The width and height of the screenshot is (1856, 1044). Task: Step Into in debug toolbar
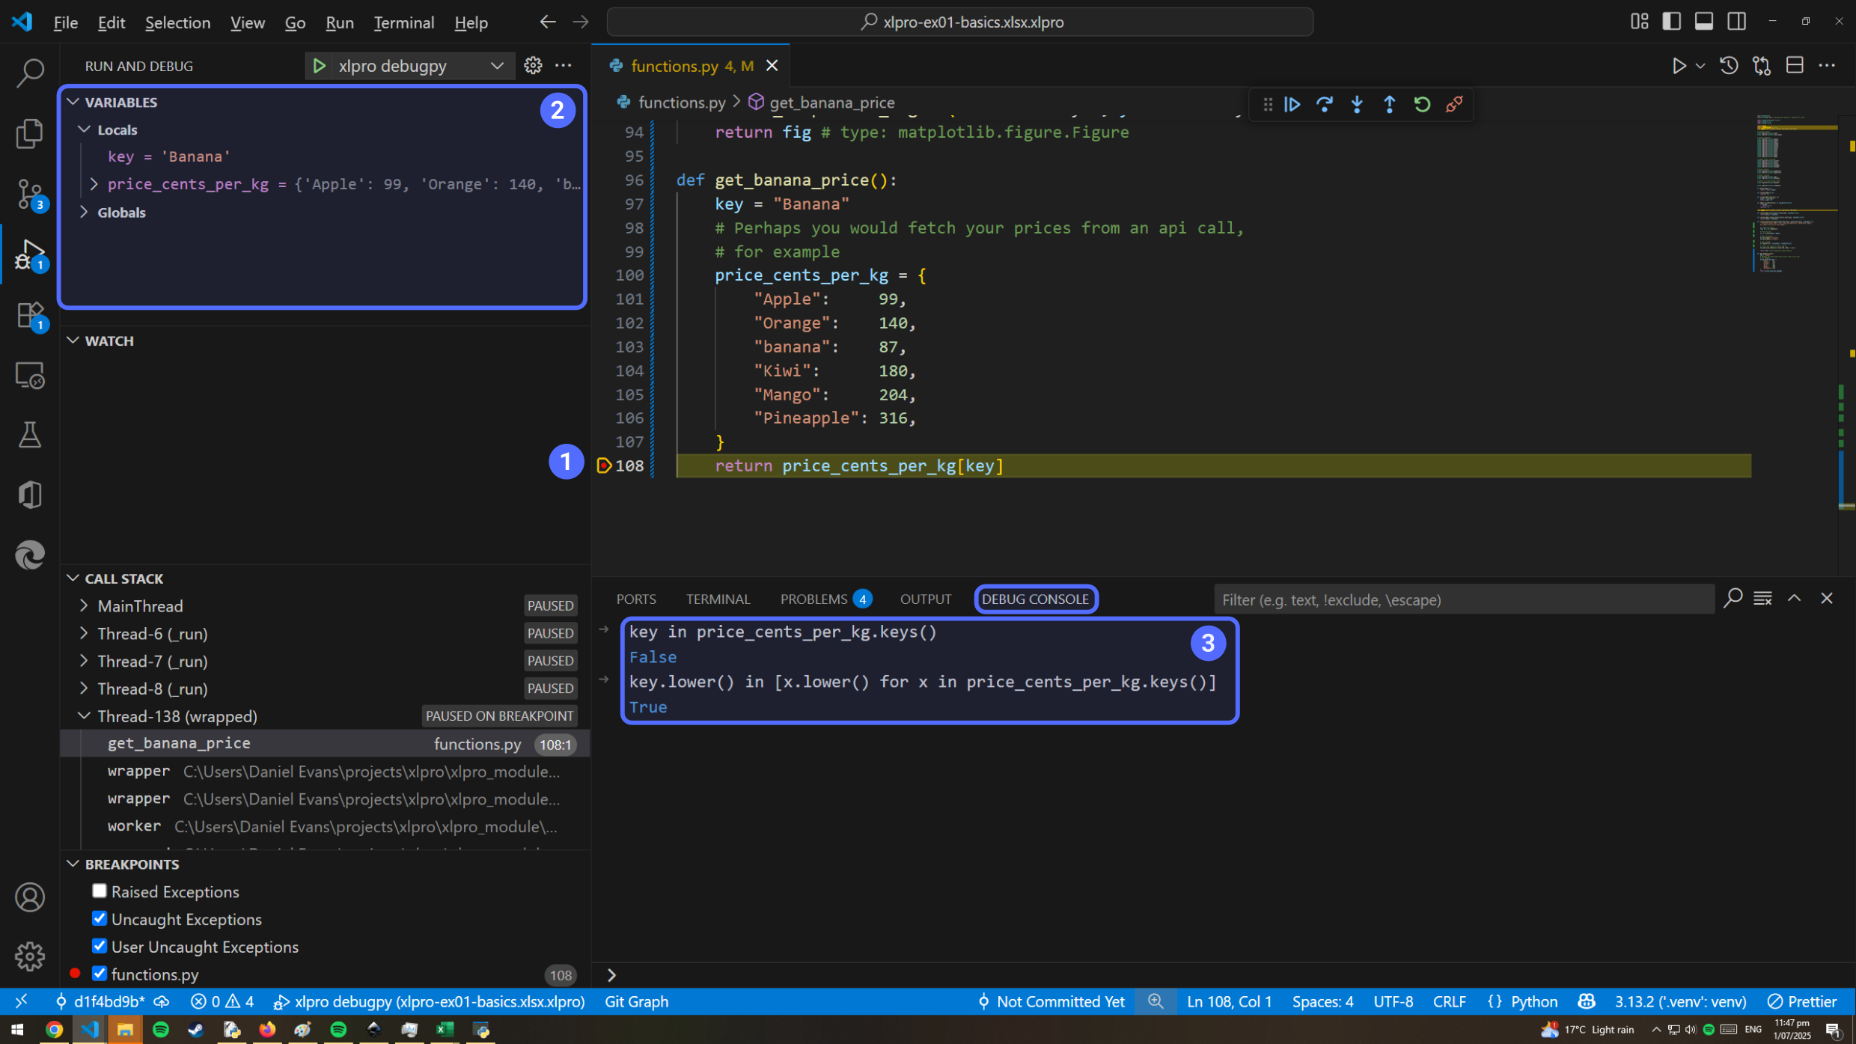(1357, 104)
